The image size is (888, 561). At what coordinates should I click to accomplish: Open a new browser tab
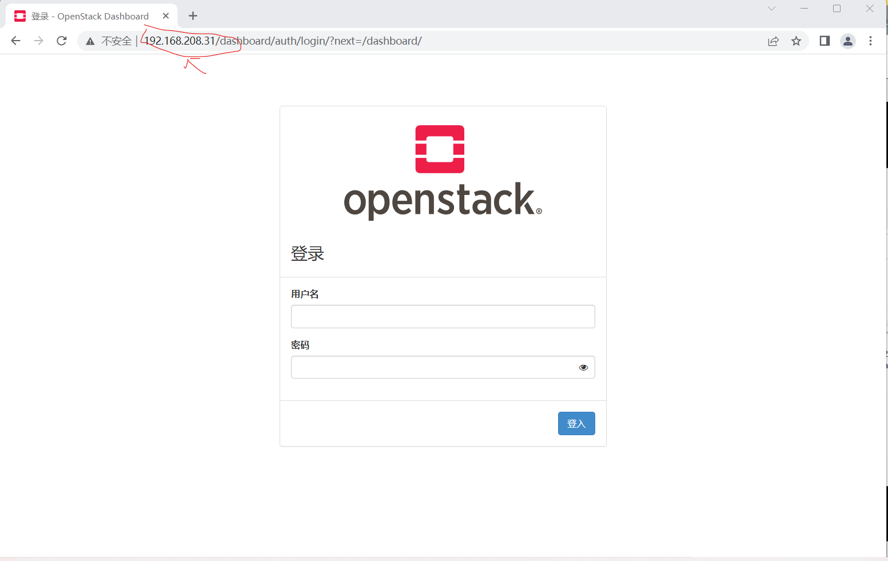(x=193, y=15)
